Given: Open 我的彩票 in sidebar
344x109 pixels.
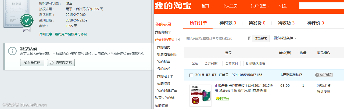Looking at the screenshot, I should [x=164, y=61].
